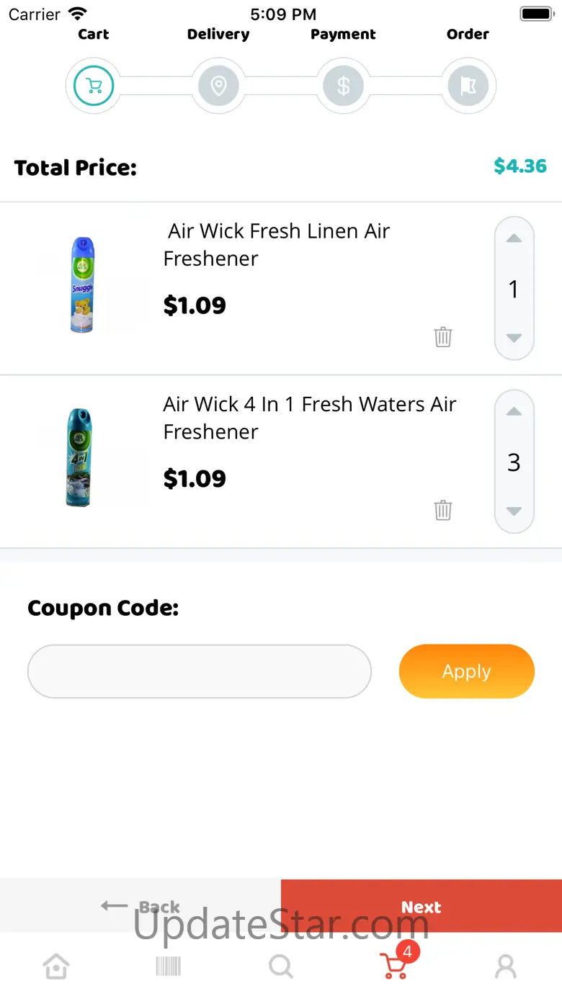The width and height of the screenshot is (562, 999).
Task: Select the Delivery location pin step icon
Action: 218,86
